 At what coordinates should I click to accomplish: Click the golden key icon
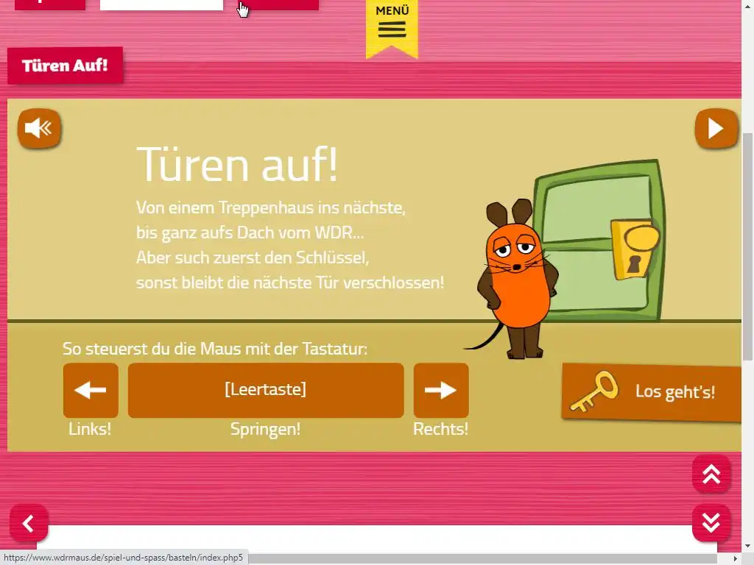(x=594, y=391)
